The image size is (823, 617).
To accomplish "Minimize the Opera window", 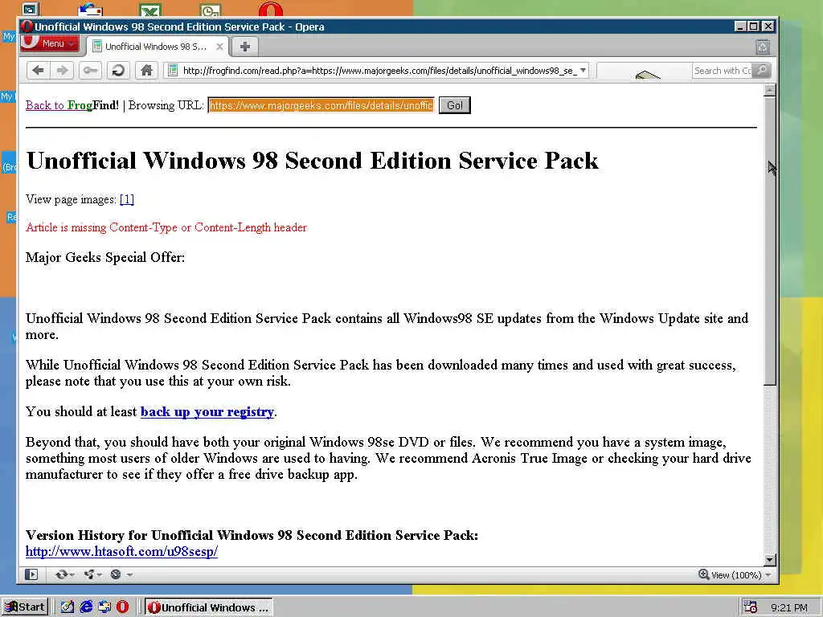I will pos(740,27).
